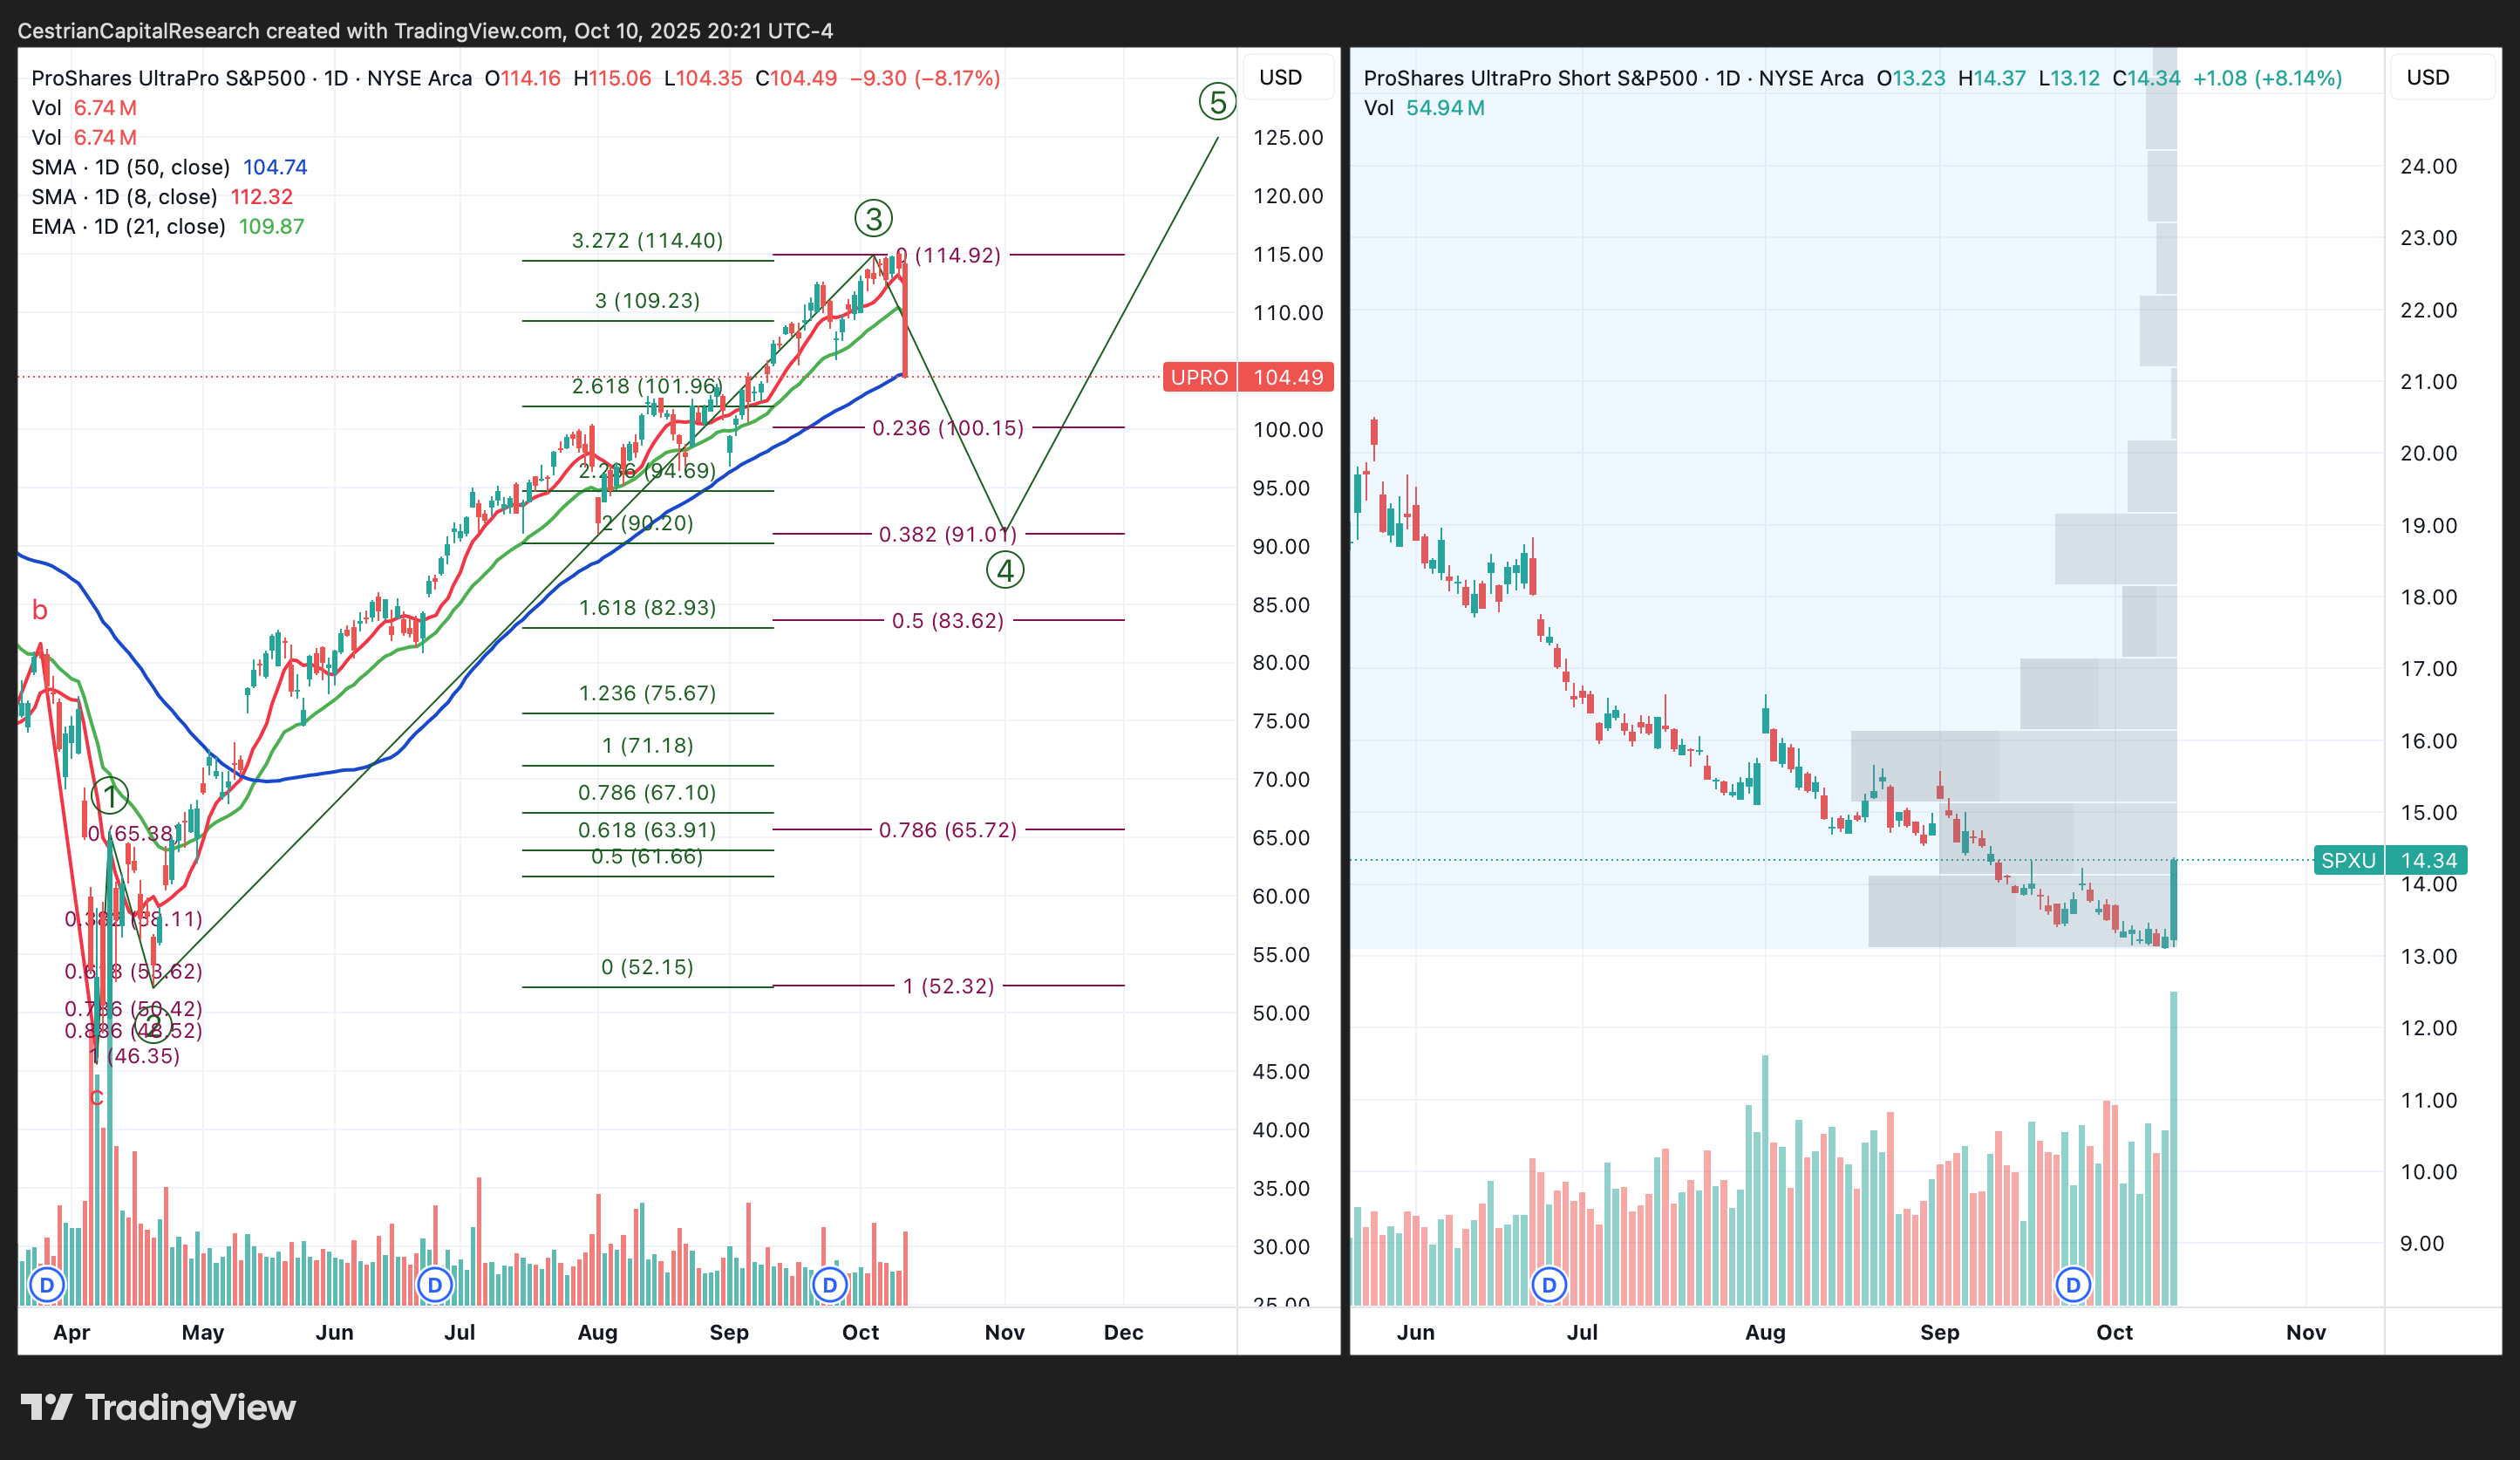Click the SPXU Vol 54.94 M legend

tap(1423, 108)
